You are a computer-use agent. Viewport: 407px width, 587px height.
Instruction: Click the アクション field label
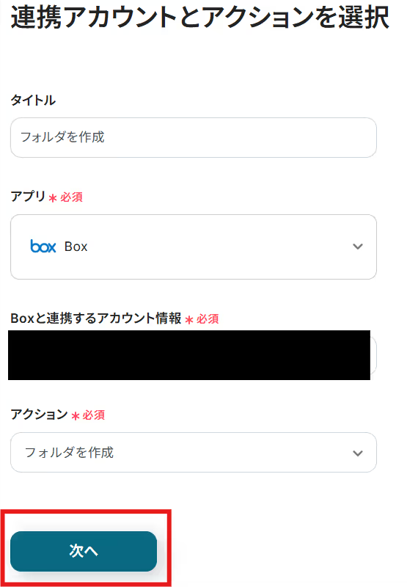tap(40, 414)
